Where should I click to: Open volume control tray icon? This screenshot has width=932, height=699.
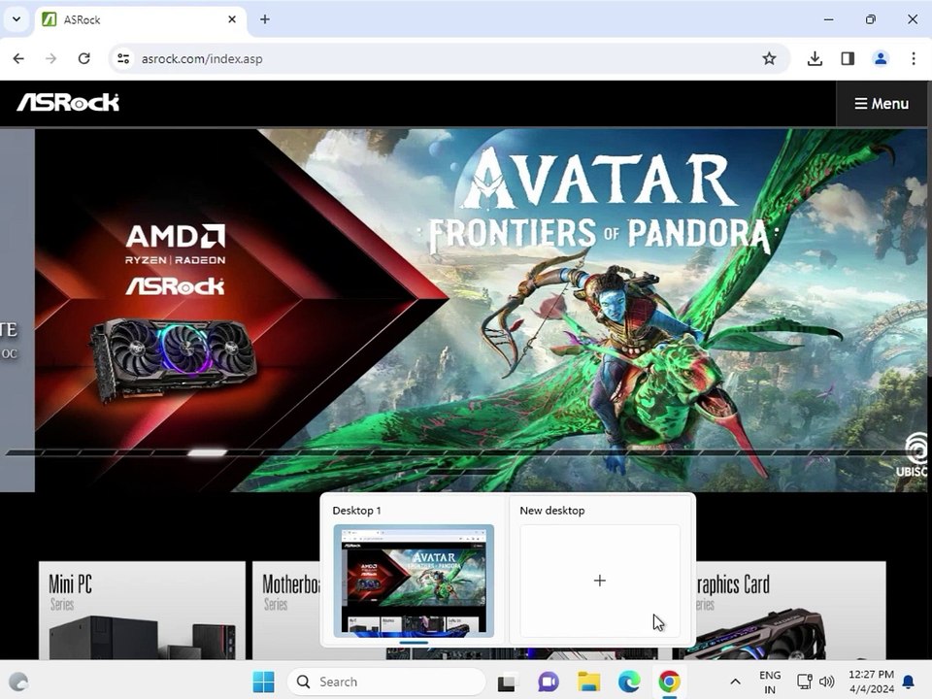click(x=826, y=682)
